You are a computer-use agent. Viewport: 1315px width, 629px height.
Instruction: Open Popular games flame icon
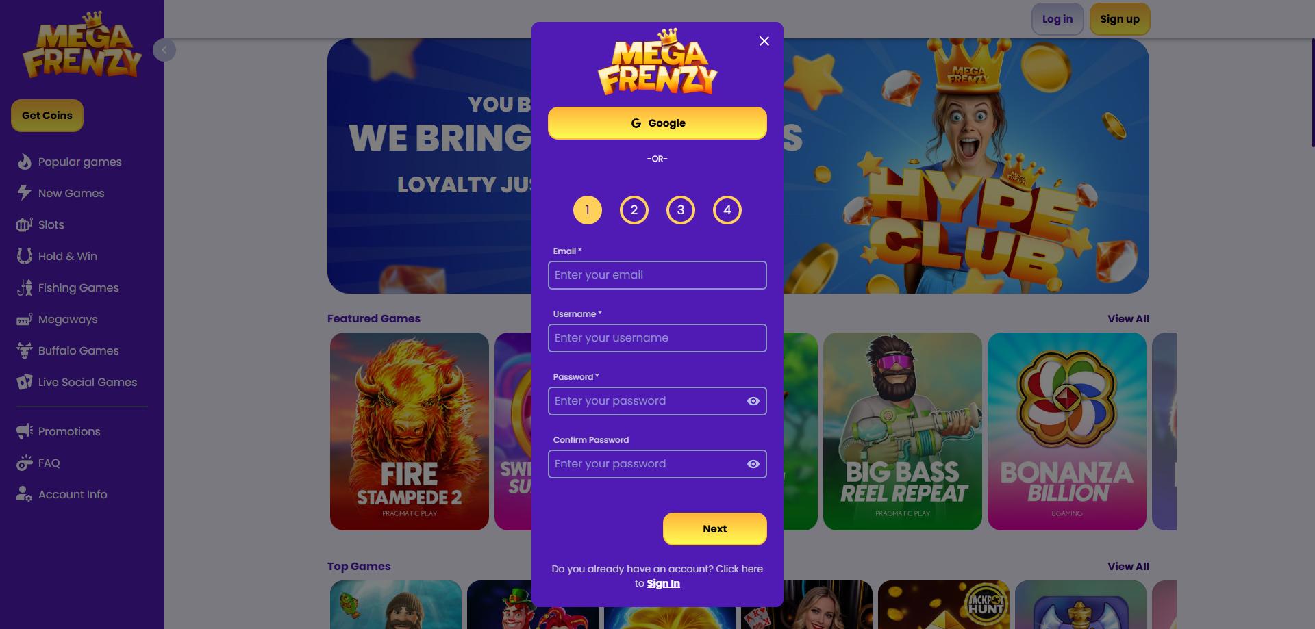[25, 162]
